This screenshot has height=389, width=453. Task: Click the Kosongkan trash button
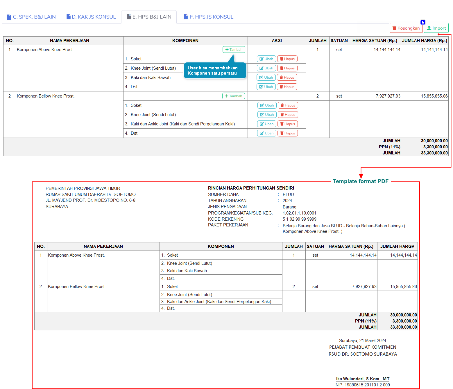pyautogui.click(x=406, y=28)
